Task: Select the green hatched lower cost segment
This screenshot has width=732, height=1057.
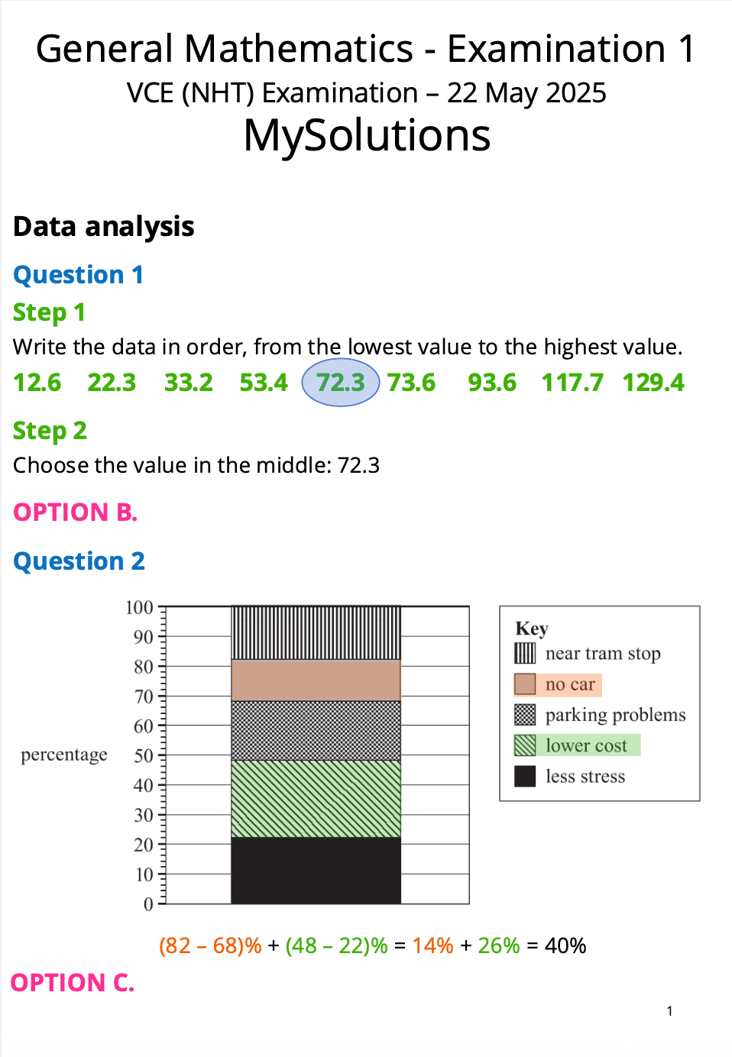Action: coord(316,799)
